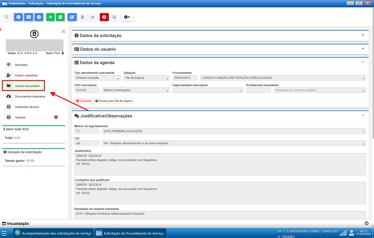Click the gear icon next to Imprimir
This screenshot has width=374, height=238.
[56, 117]
